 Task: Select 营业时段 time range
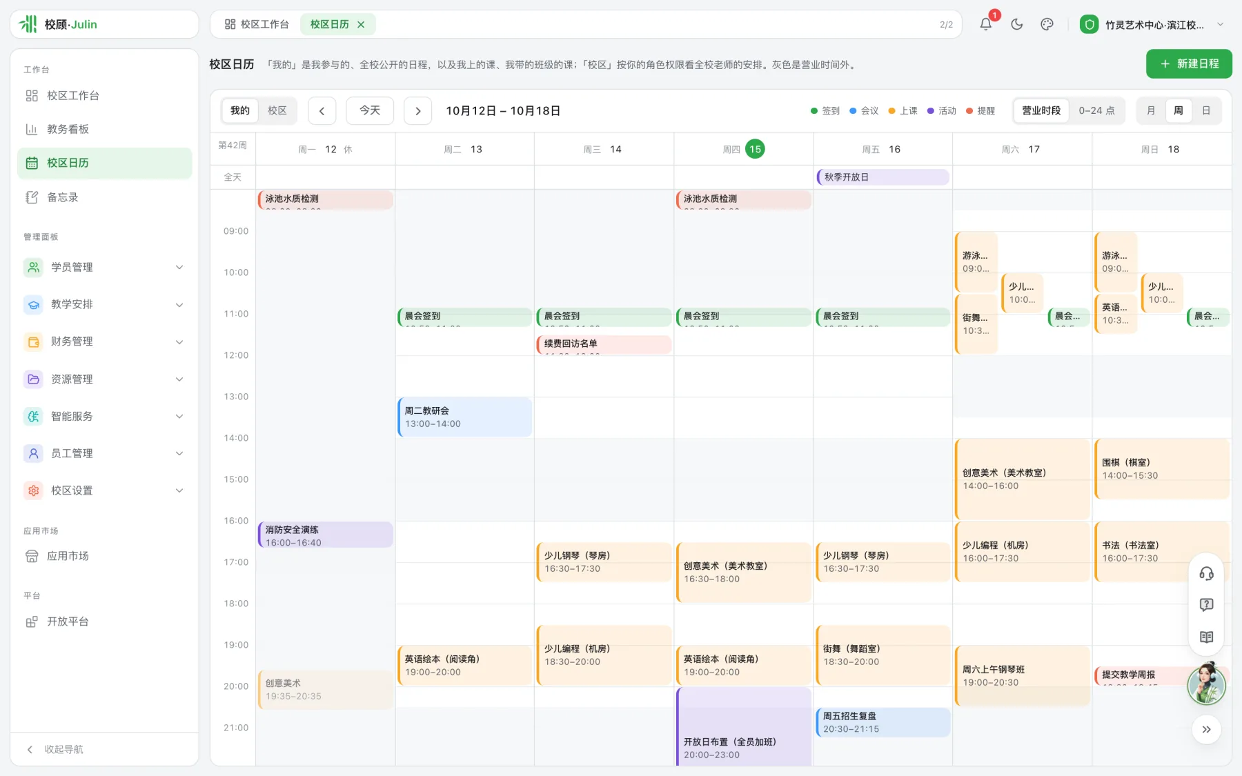click(x=1041, y=110)
